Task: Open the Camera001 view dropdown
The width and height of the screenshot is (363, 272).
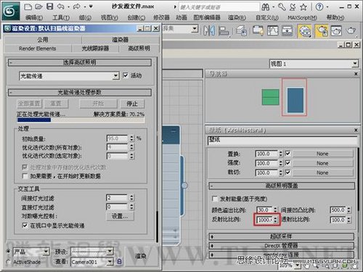Action: point(92,262)
